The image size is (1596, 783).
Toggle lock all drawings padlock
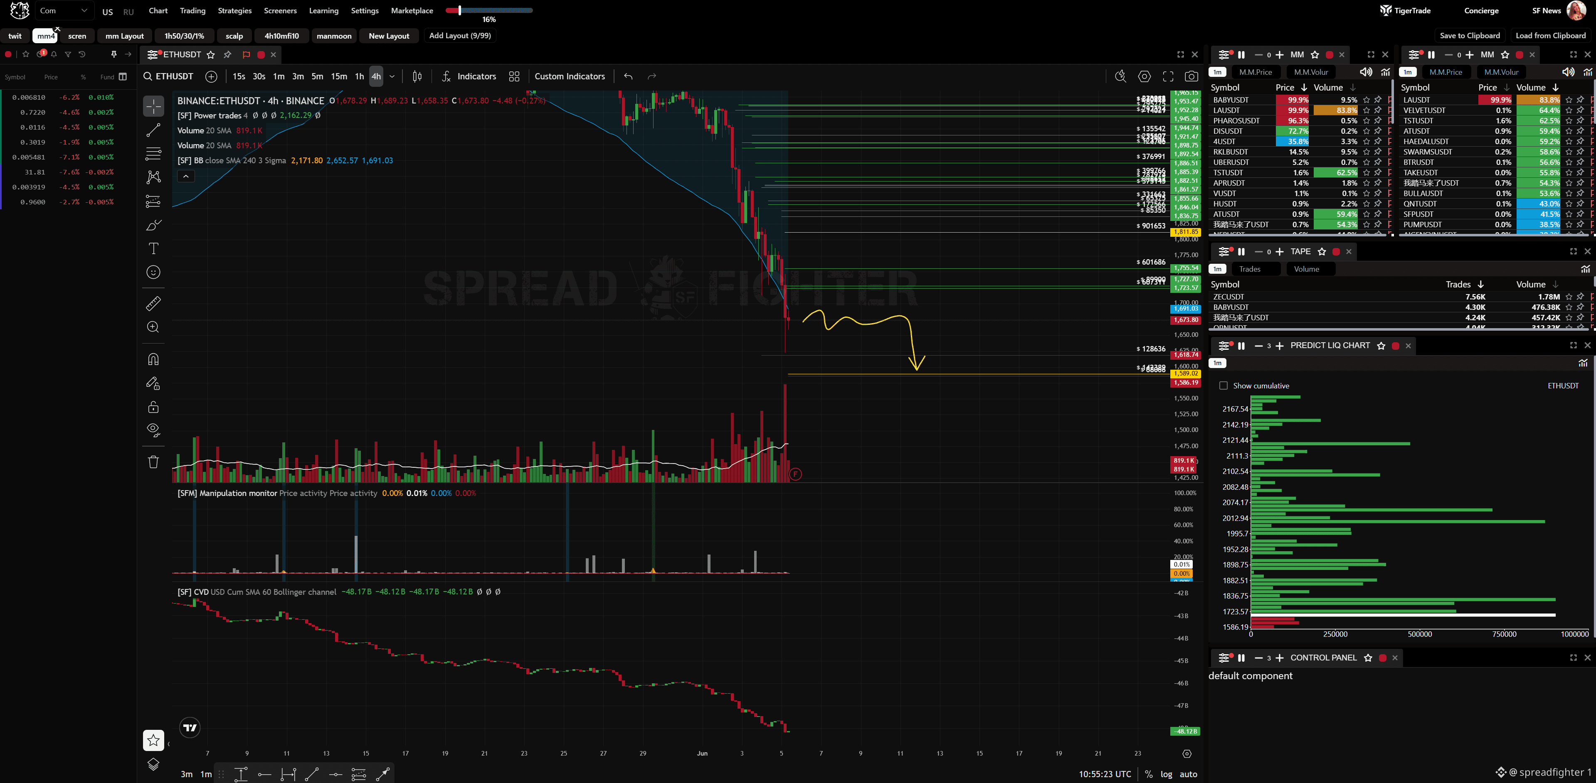[153, 407]
